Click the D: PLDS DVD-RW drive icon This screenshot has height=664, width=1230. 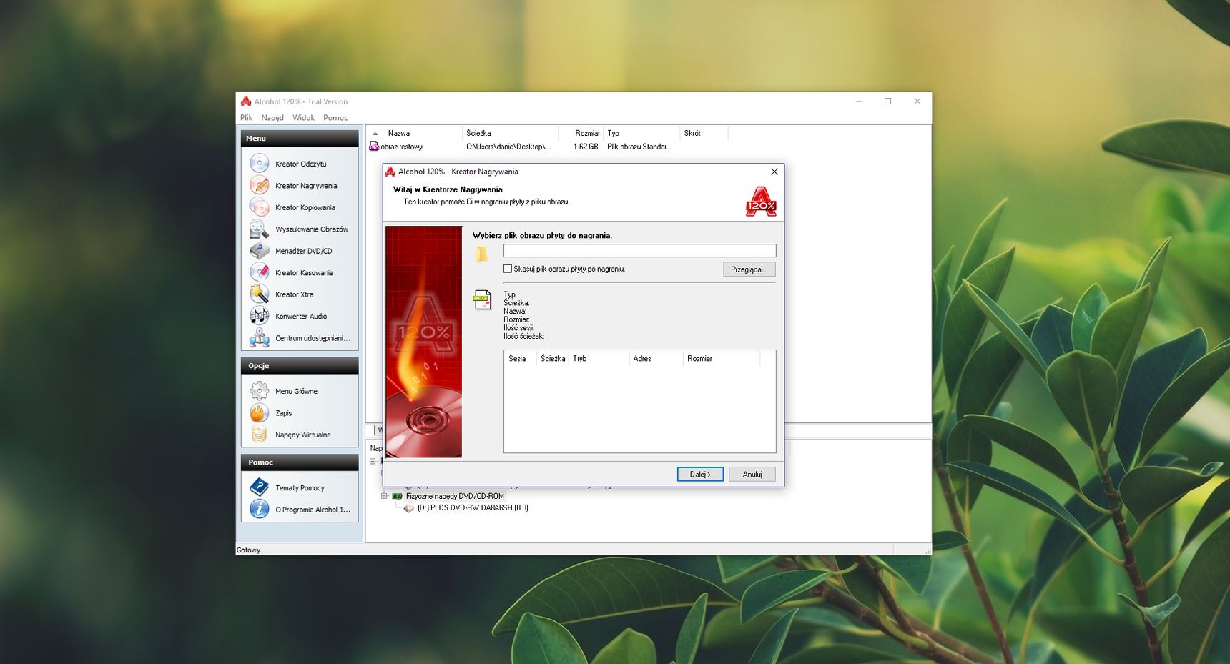point(409,508)
